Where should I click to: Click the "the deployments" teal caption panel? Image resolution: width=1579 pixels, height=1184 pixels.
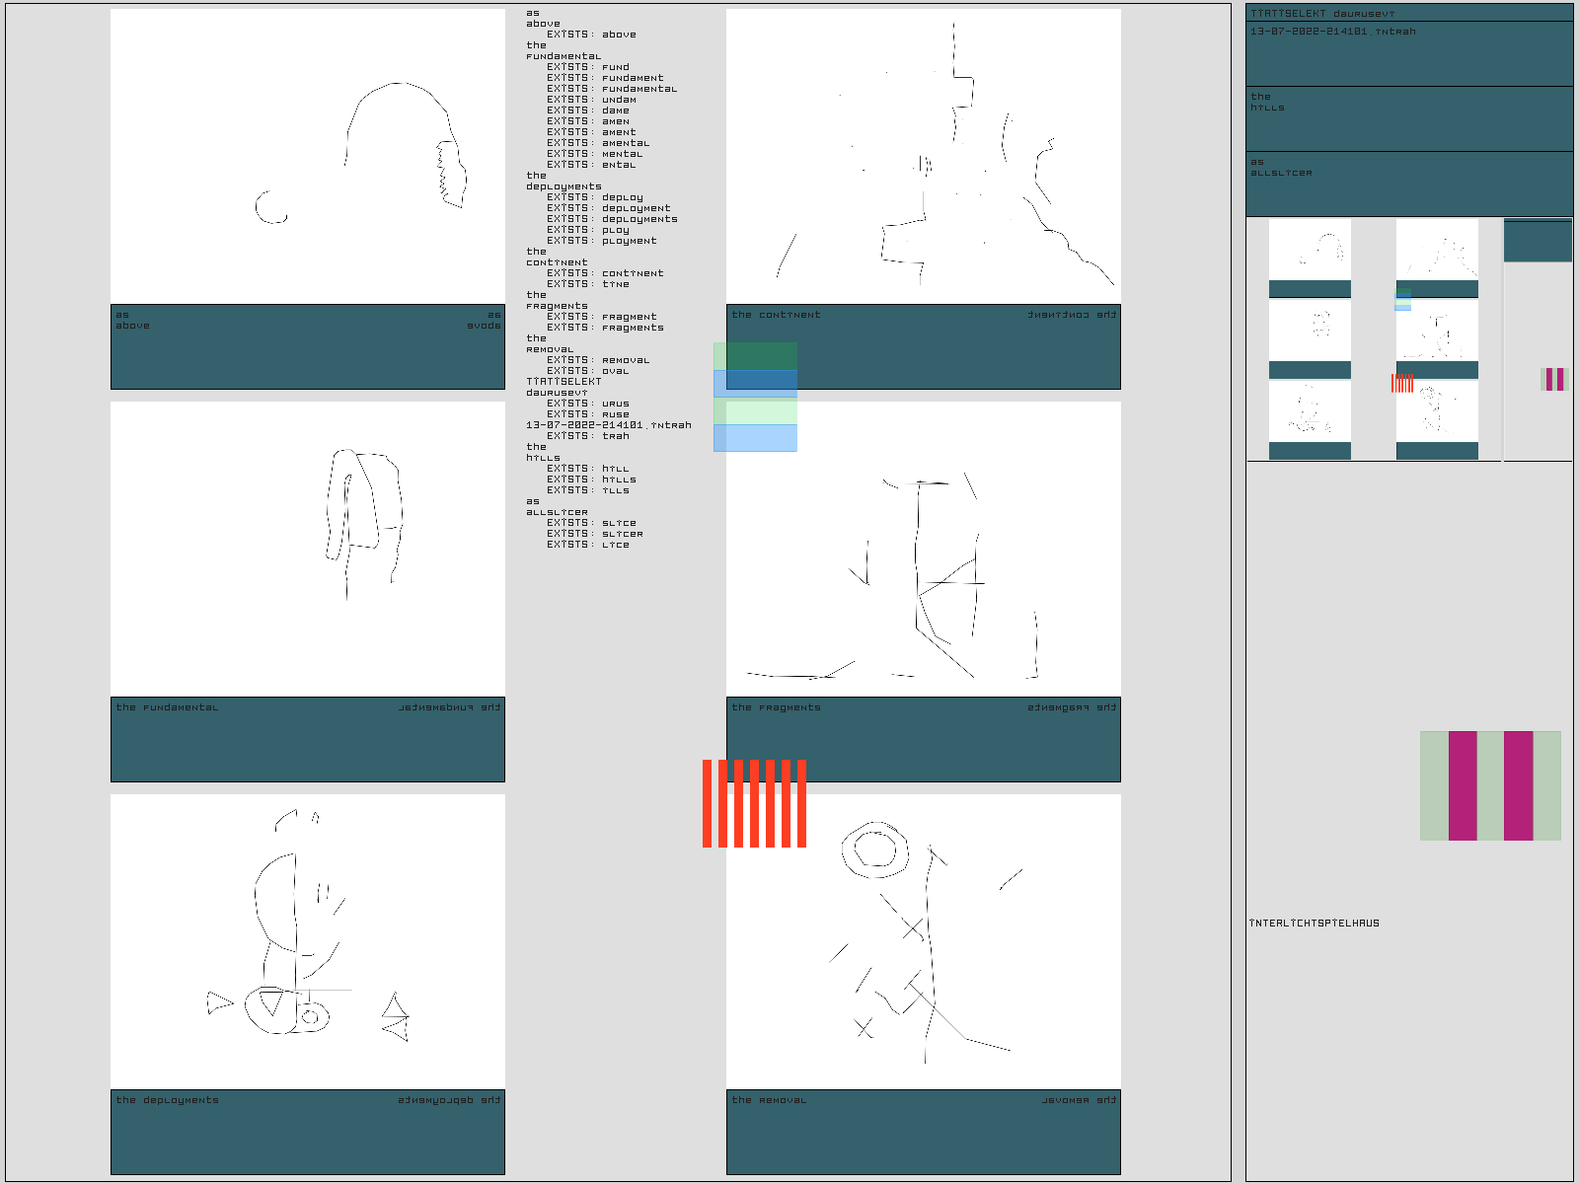pos(308,1133)
